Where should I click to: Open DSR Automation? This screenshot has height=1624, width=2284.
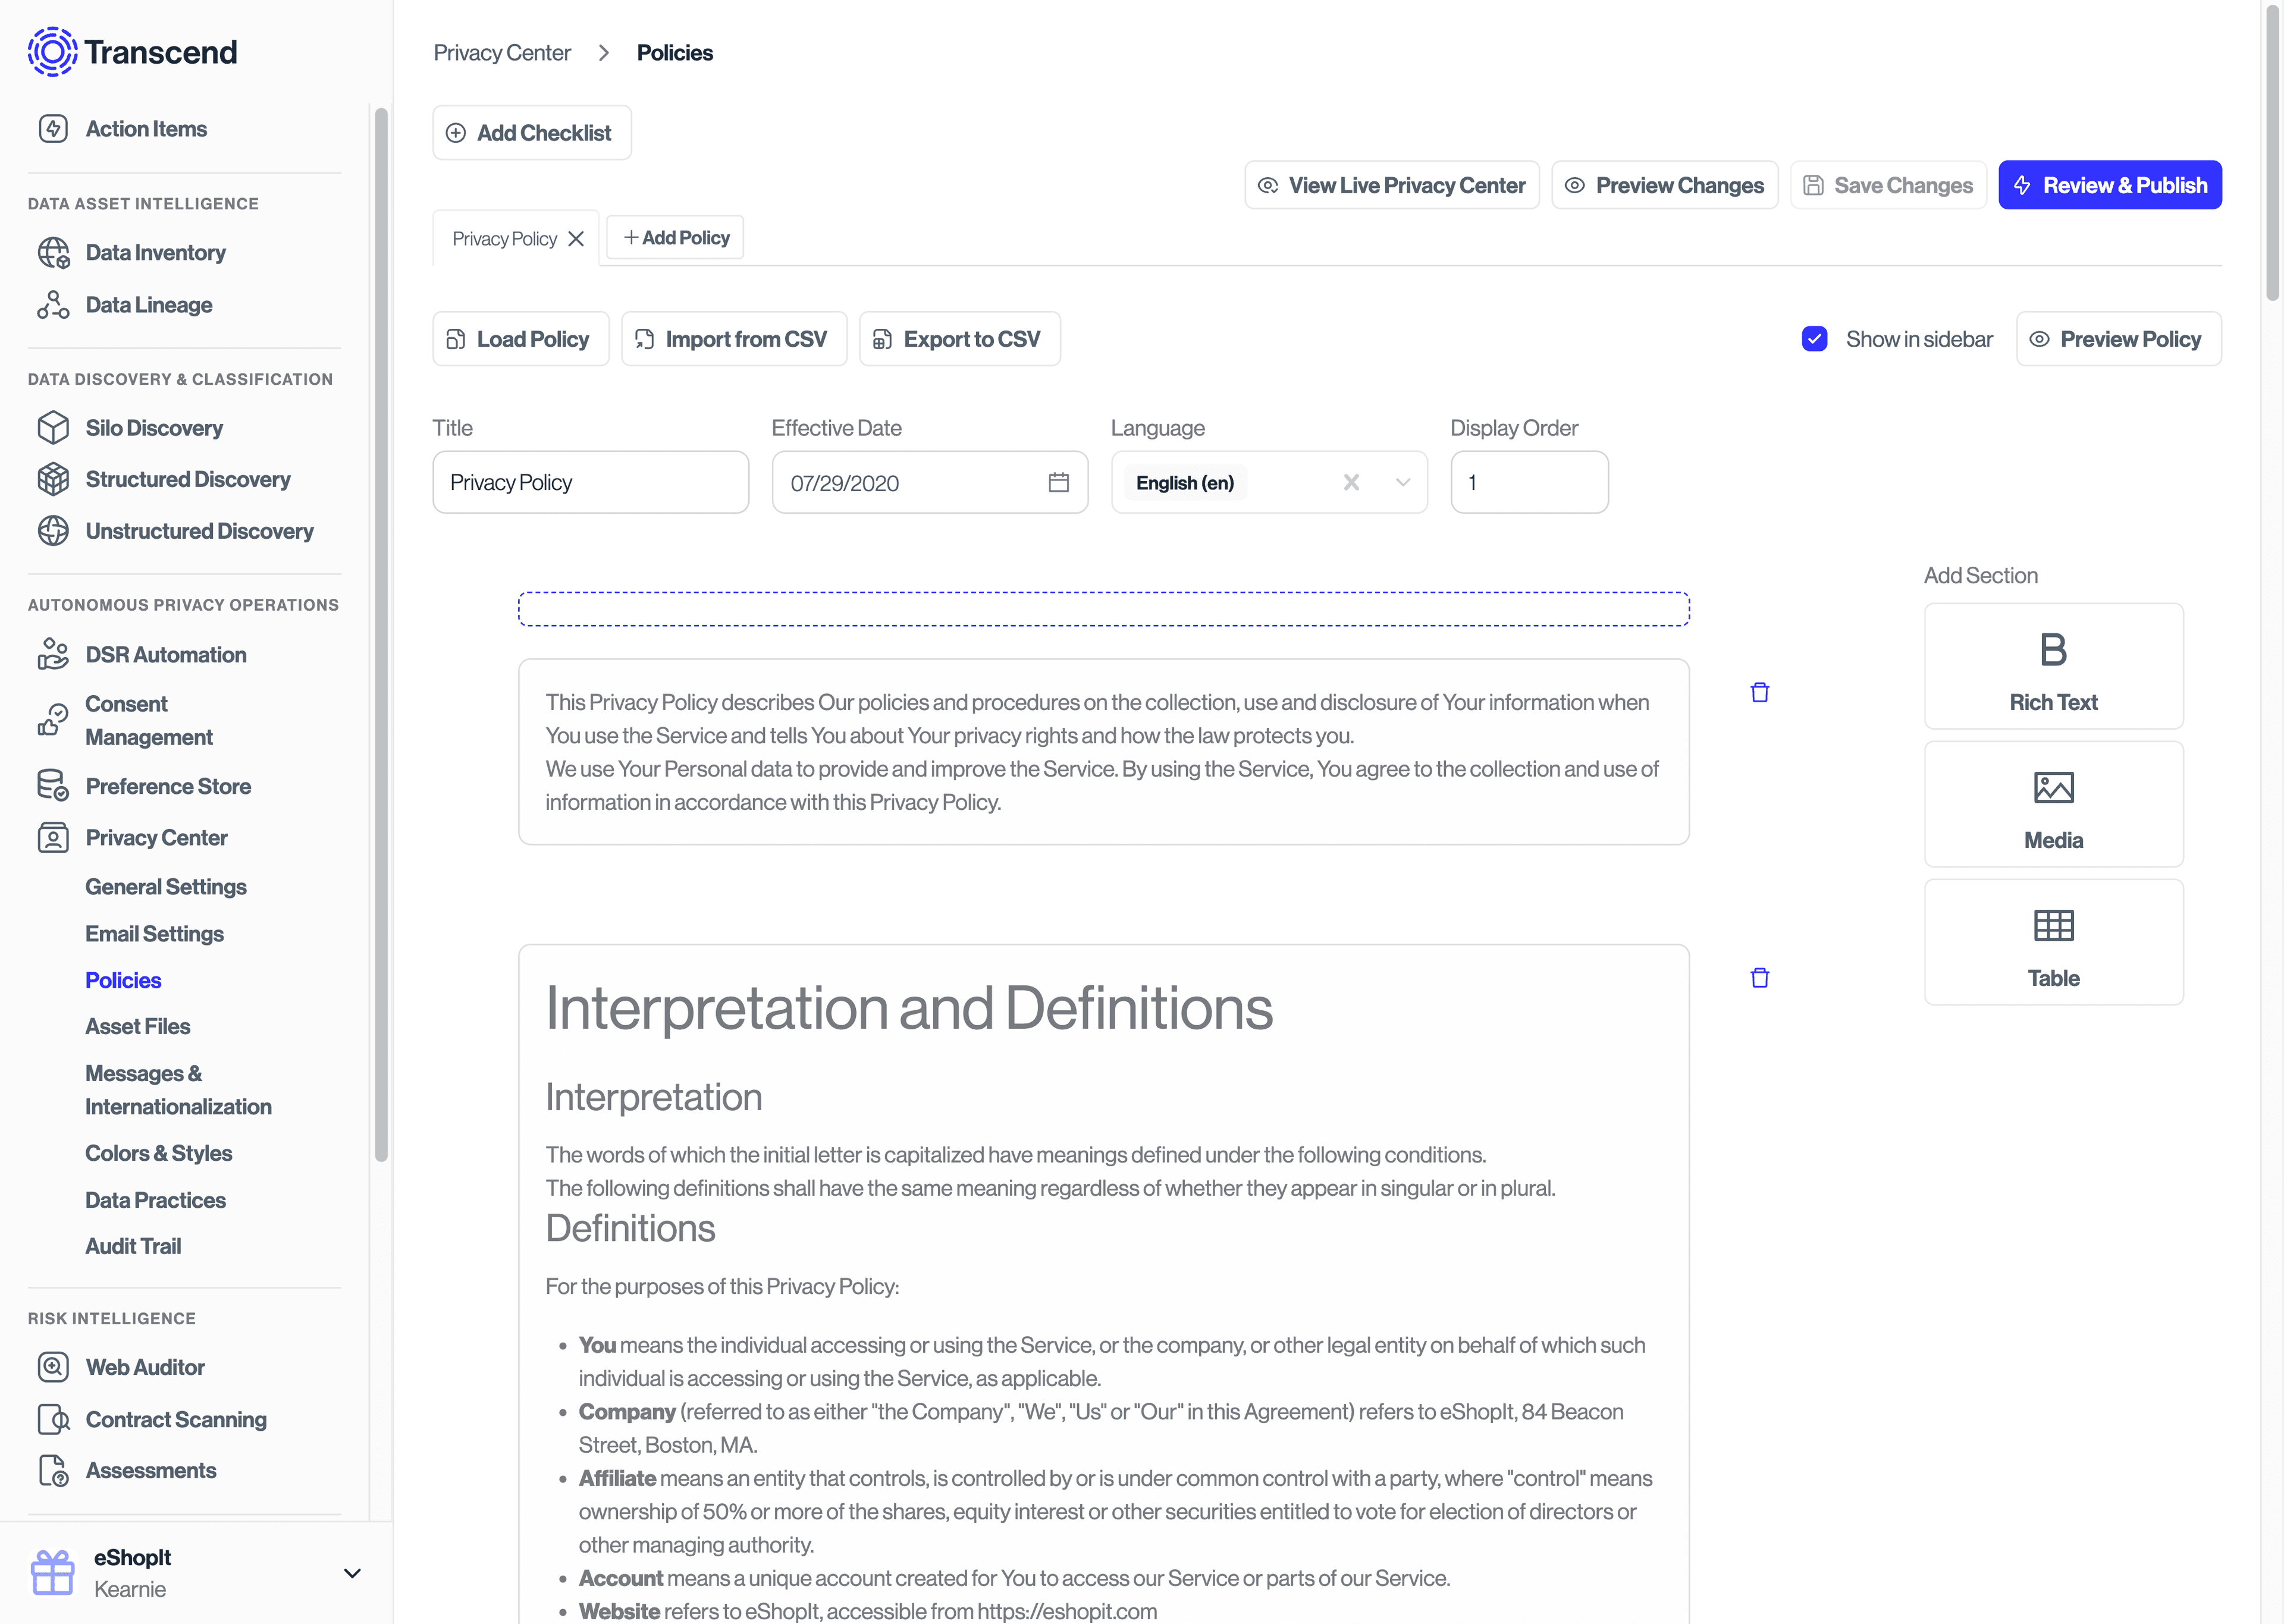click(166, 654)
